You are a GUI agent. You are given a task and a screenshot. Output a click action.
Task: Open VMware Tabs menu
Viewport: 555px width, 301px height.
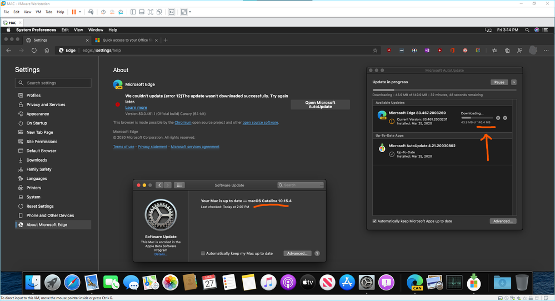coord(49,12)
